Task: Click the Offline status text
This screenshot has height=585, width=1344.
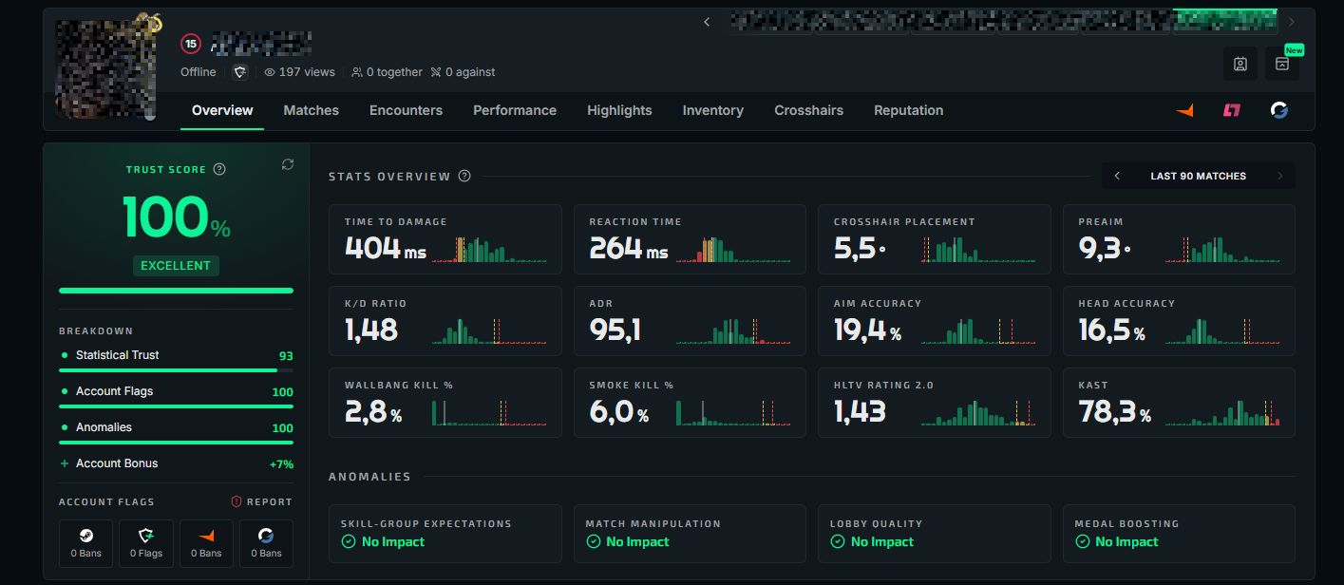Action: [199, 72]
